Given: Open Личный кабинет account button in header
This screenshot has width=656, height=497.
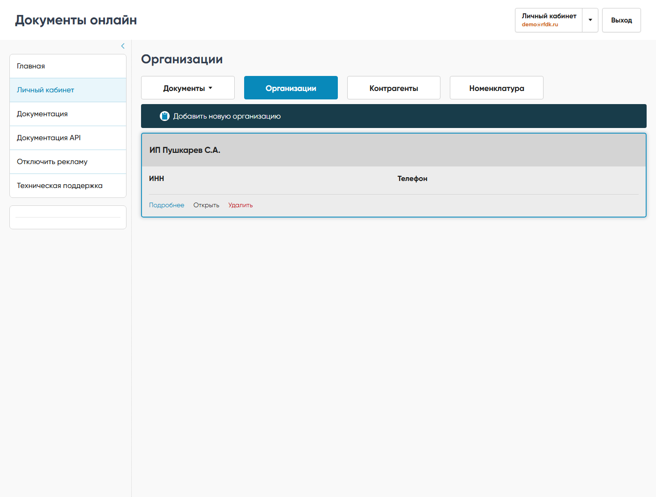Looking at the screenshot, I should pos(549,20).
